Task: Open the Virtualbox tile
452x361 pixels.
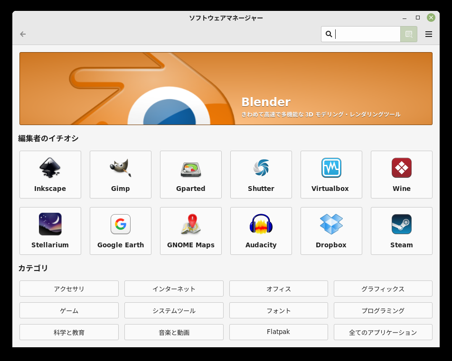Action: point(331,175)
